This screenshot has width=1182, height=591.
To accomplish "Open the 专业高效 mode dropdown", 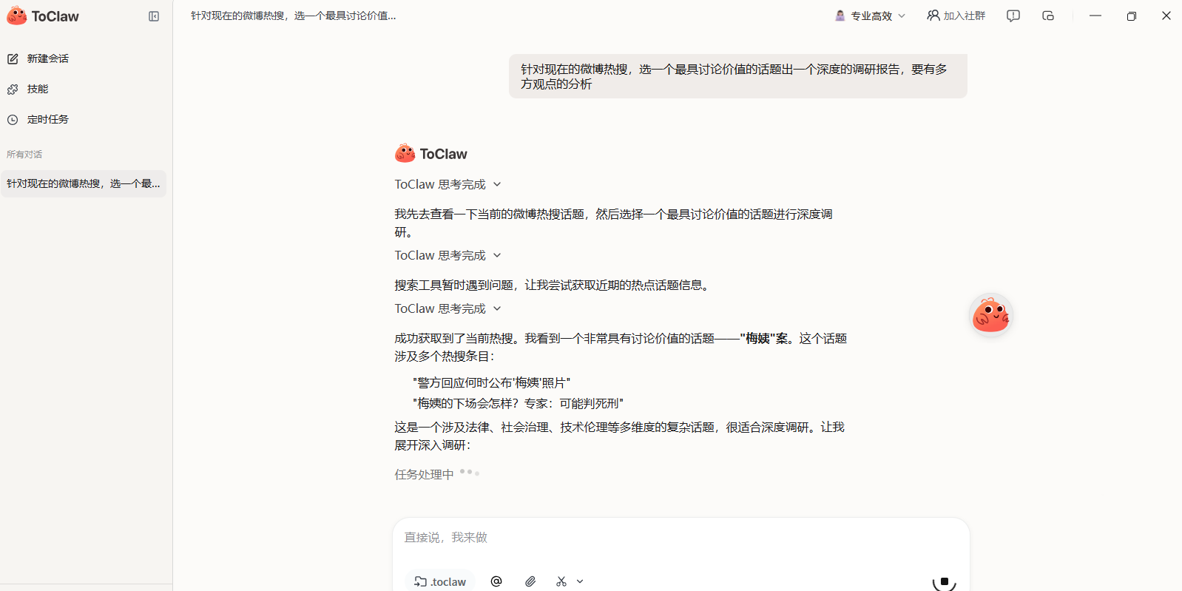I will [870, 16].
